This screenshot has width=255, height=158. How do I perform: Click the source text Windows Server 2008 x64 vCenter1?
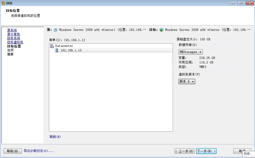coord(87,30)
